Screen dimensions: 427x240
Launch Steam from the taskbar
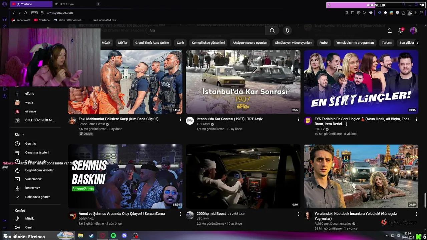pyautogui.click(x=91, y=236)
